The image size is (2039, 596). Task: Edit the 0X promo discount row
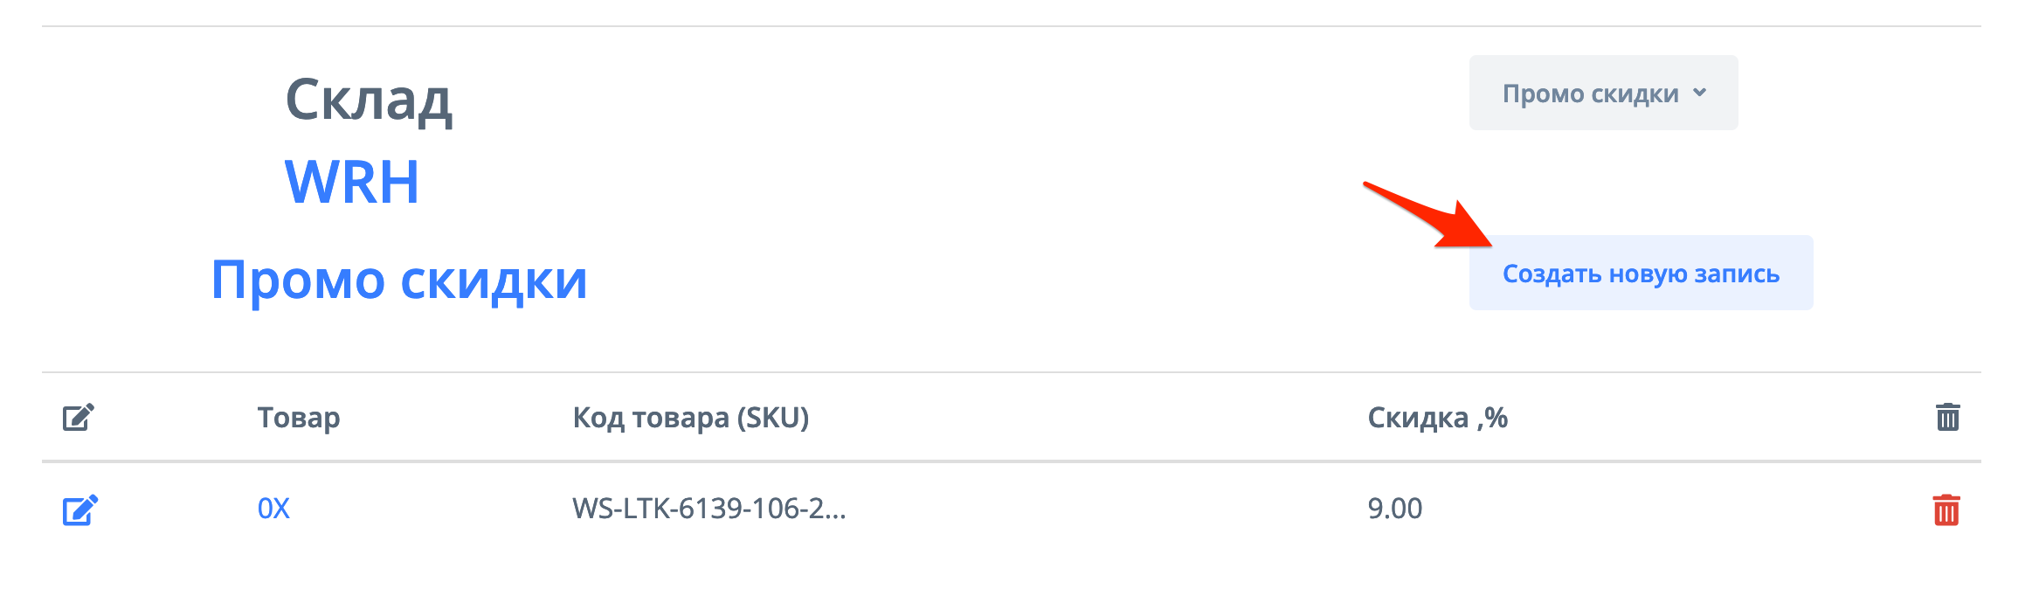79,509
